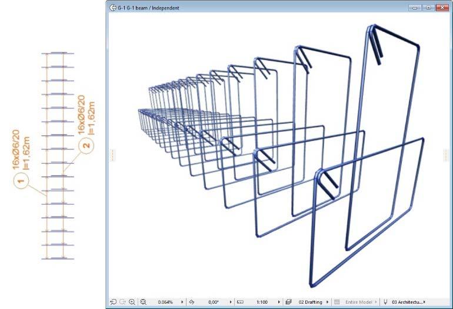Open the scale 1:100 arrow menu
Viewport: 453px width, 309px height.
coord(279,302)
